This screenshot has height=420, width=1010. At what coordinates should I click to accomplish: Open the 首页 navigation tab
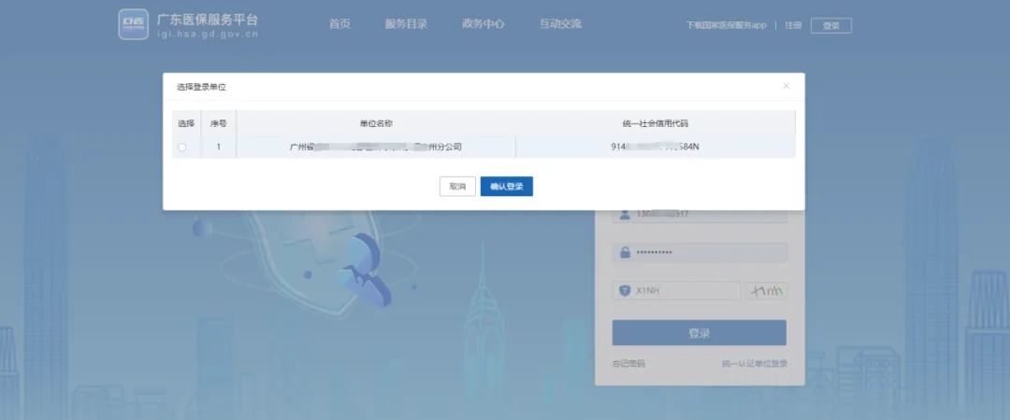[x=339, y=24]
